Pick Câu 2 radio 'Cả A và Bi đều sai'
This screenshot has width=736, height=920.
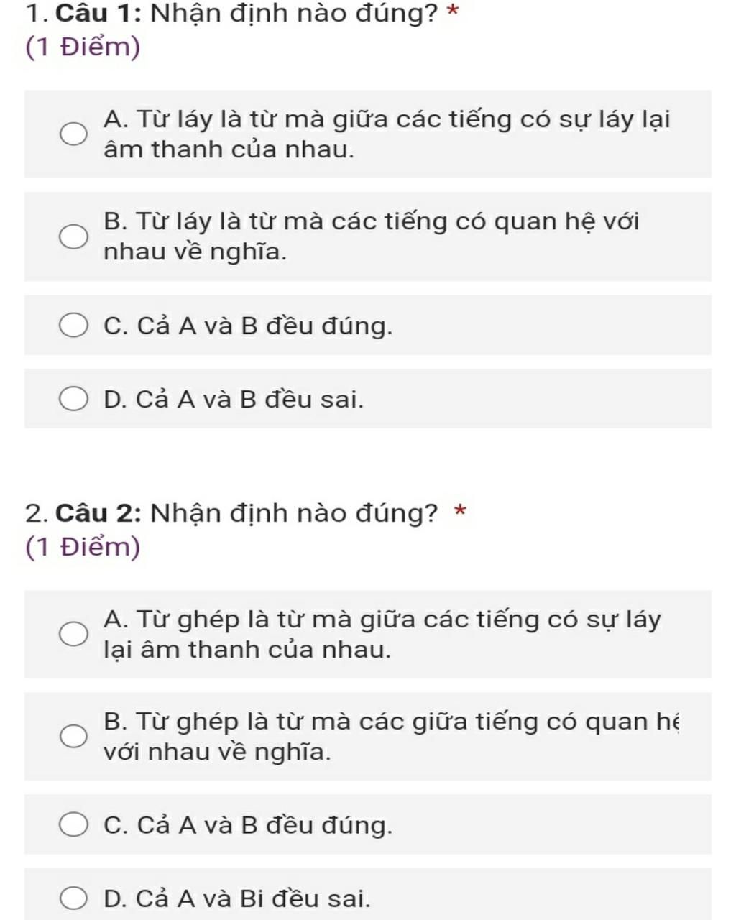pyautogui.click(x=73, y=898)
